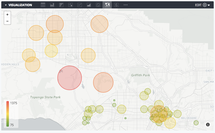Screen dimensions: 215x133
Task: Zoom out on the map
Action: [x=7, y=21]
